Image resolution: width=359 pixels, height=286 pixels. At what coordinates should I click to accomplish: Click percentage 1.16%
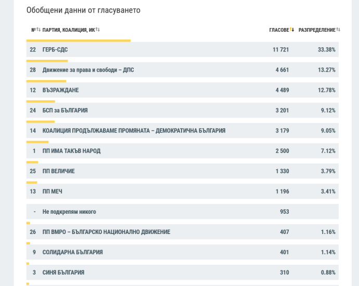328,232
